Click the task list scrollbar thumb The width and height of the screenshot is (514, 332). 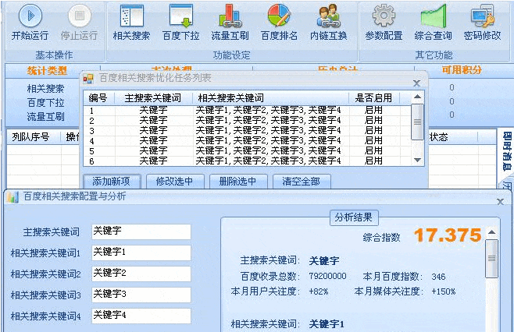pos(417,122)
